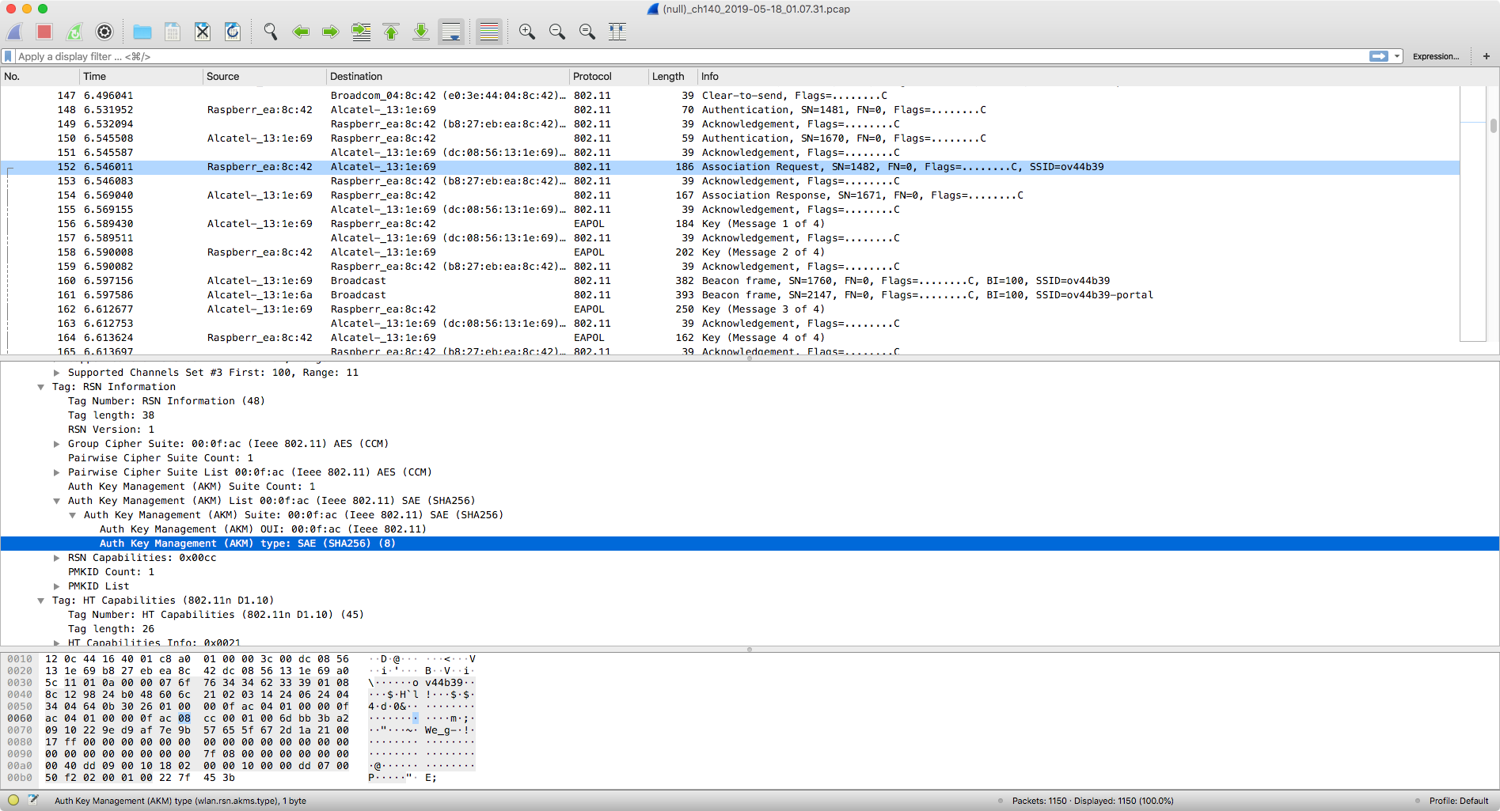The height and width of the screenshot is (811, 1500).
Task: Expand the Group Cipher Suite row
Action: [x=56, y=444]
